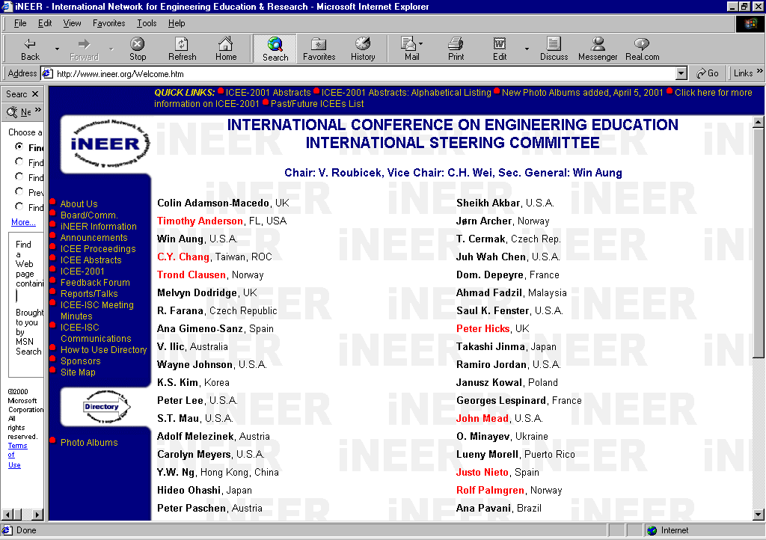This screenshot has height=540, width=766.
Task: Select the last Find radio button above More
Action: pyautogui.click(x=19, y=206)
